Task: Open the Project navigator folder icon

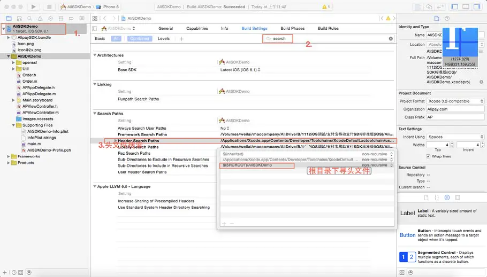Action: tap(9, 18)
